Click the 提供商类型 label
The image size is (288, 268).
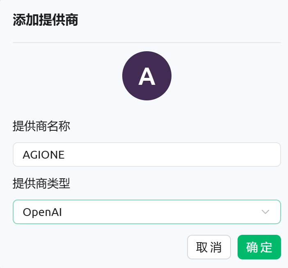click(41, 184)
